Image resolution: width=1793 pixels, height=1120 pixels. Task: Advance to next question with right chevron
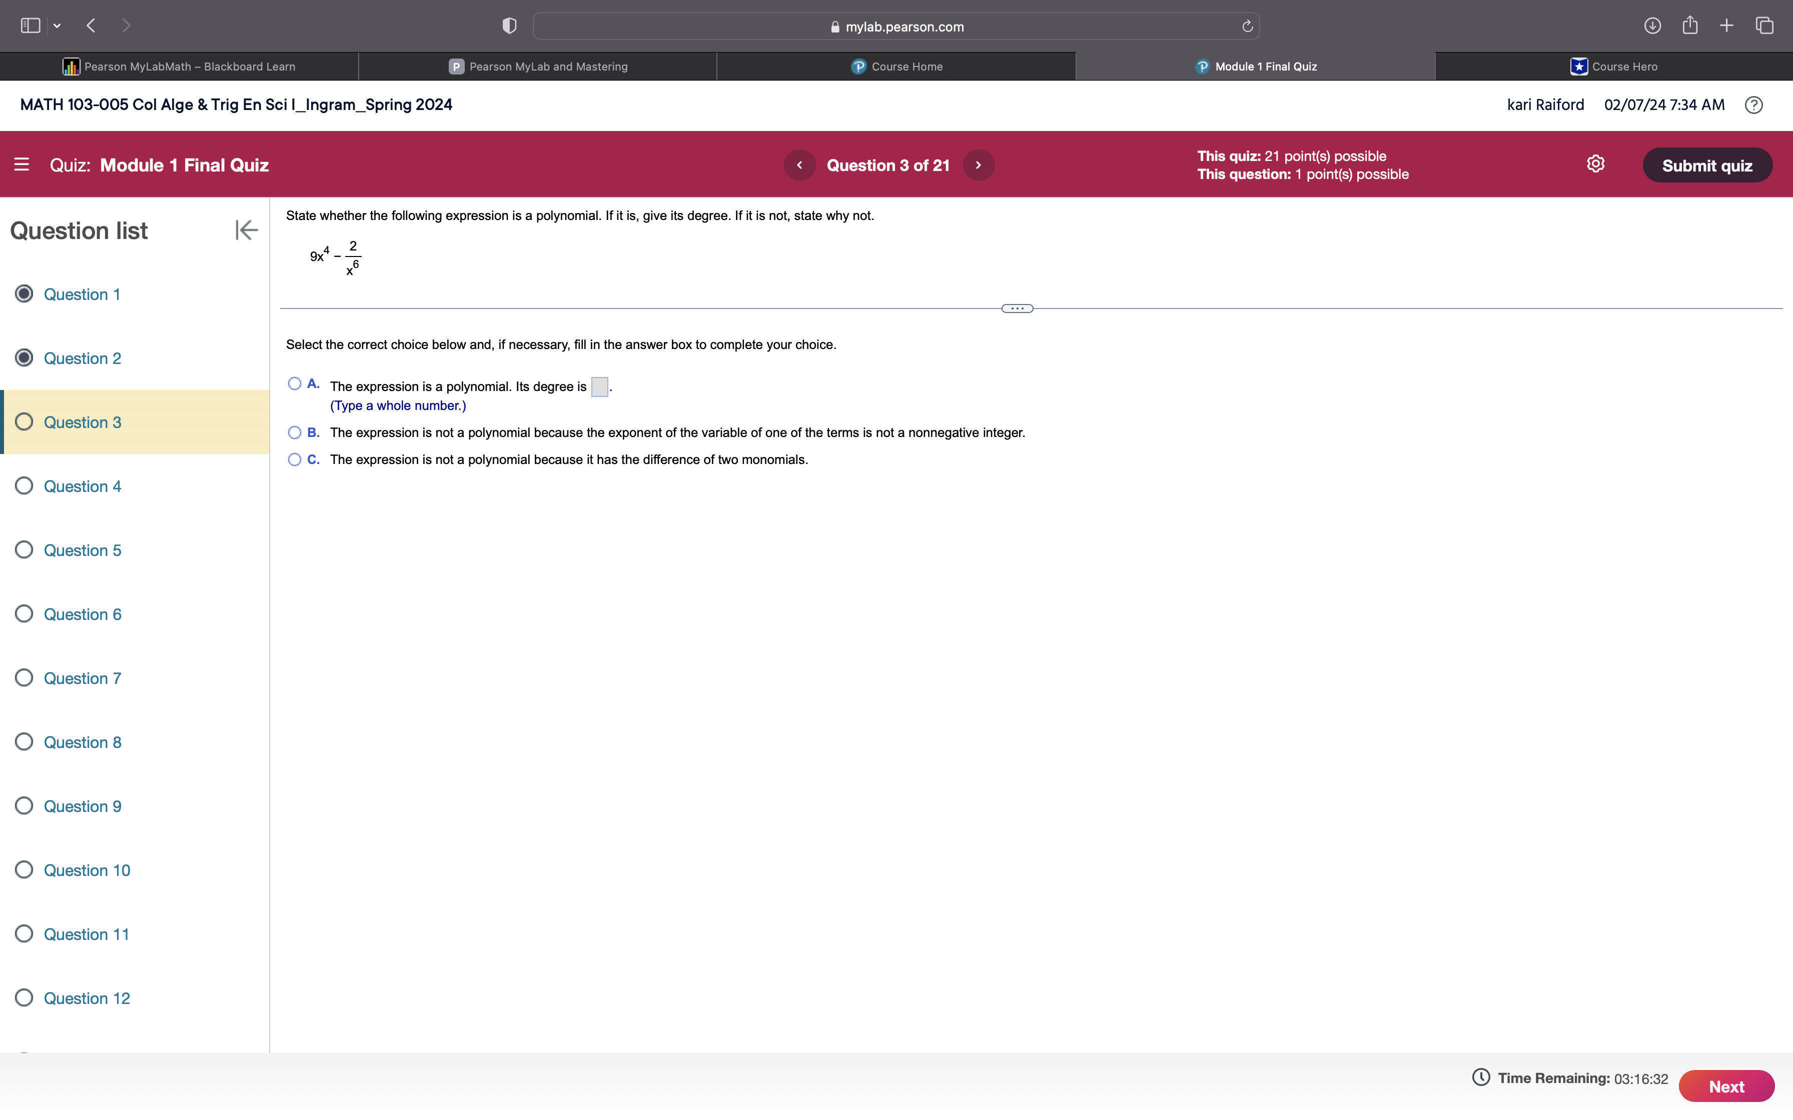(978, 165)
